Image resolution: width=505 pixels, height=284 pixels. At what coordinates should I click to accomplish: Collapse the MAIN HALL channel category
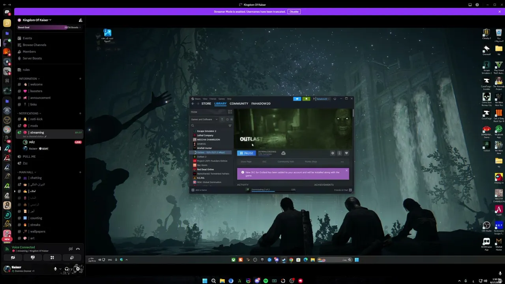[x=26, y=172]
